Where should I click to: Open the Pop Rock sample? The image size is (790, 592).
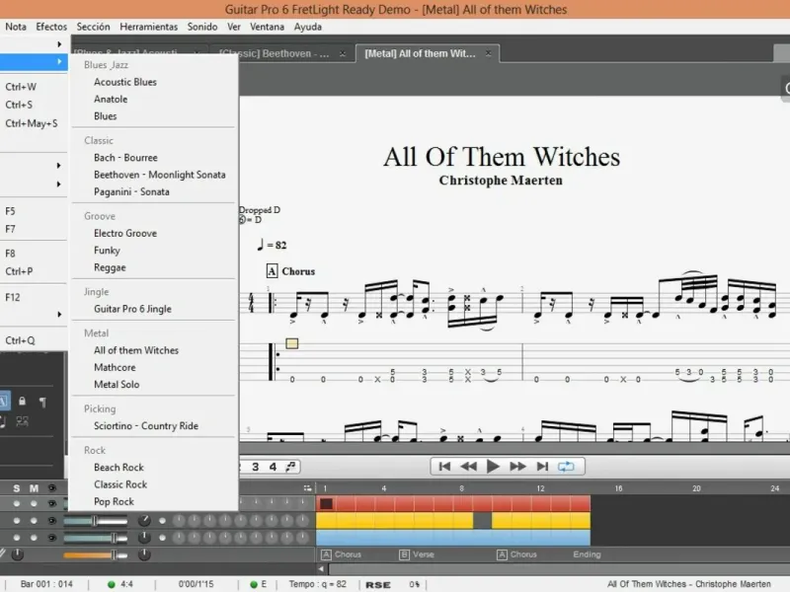114,501
